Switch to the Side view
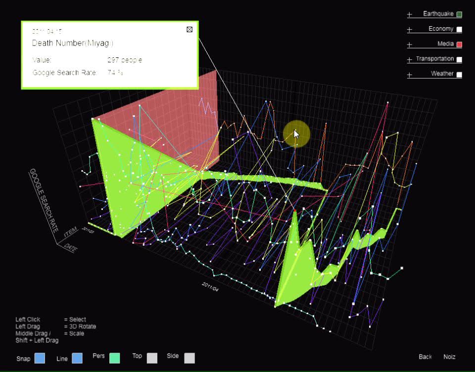 pos(190,358)
